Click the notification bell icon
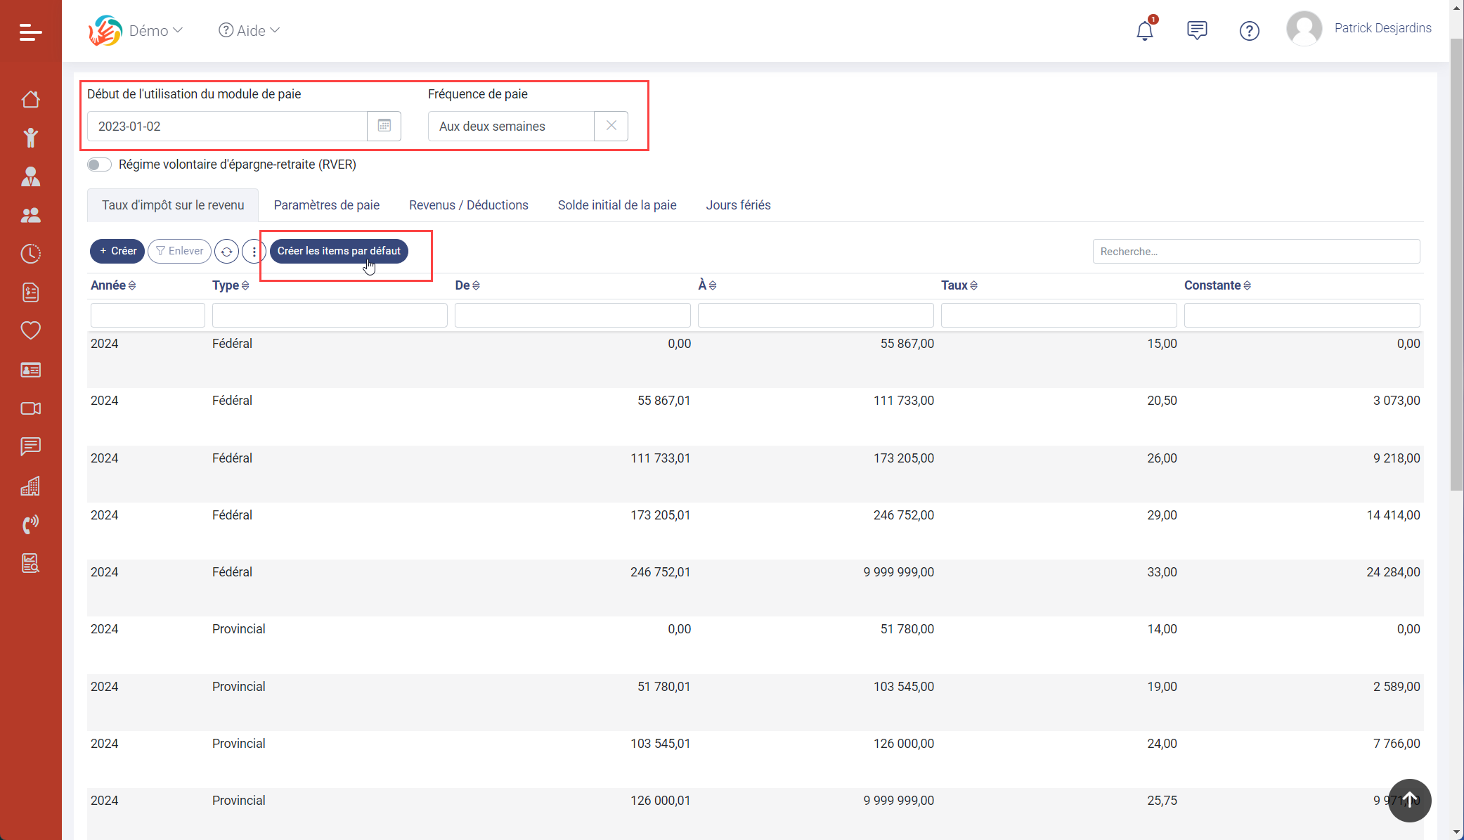The image size is (1464, 840). (x=1145, y=30)
